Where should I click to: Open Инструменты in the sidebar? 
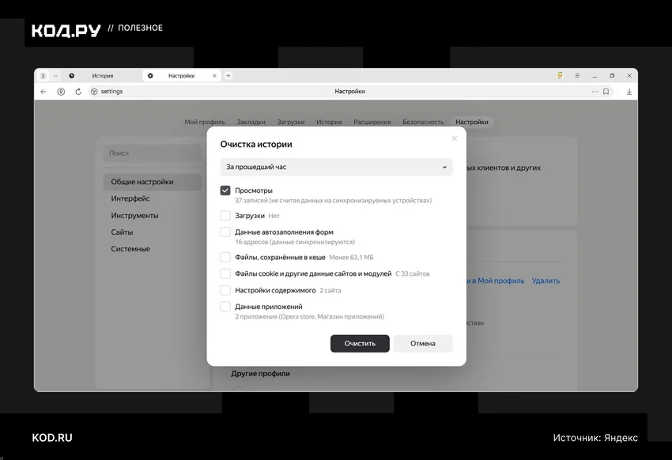coord(134,215)
